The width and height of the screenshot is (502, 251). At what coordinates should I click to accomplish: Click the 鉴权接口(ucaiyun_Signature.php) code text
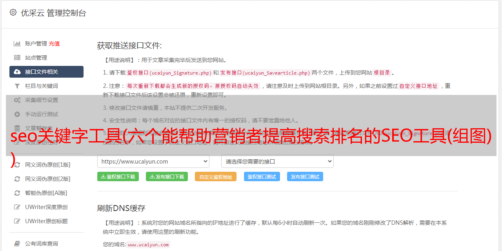(169, 73)
